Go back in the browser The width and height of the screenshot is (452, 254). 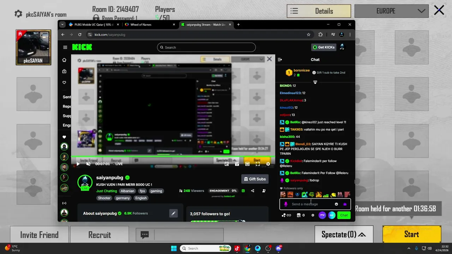(63, 35)
